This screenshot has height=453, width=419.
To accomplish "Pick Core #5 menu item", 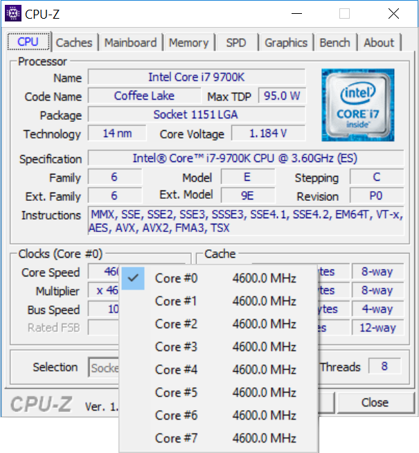I will pos(219,392).
